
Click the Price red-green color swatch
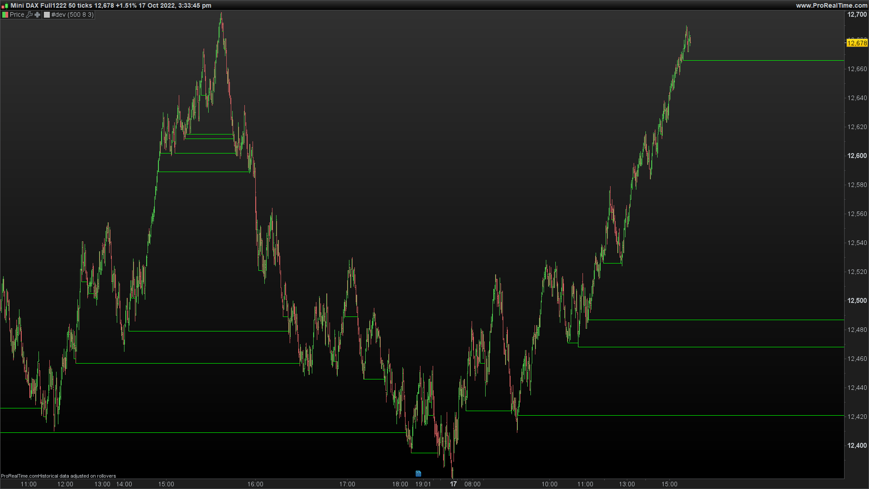click(5, 14)
